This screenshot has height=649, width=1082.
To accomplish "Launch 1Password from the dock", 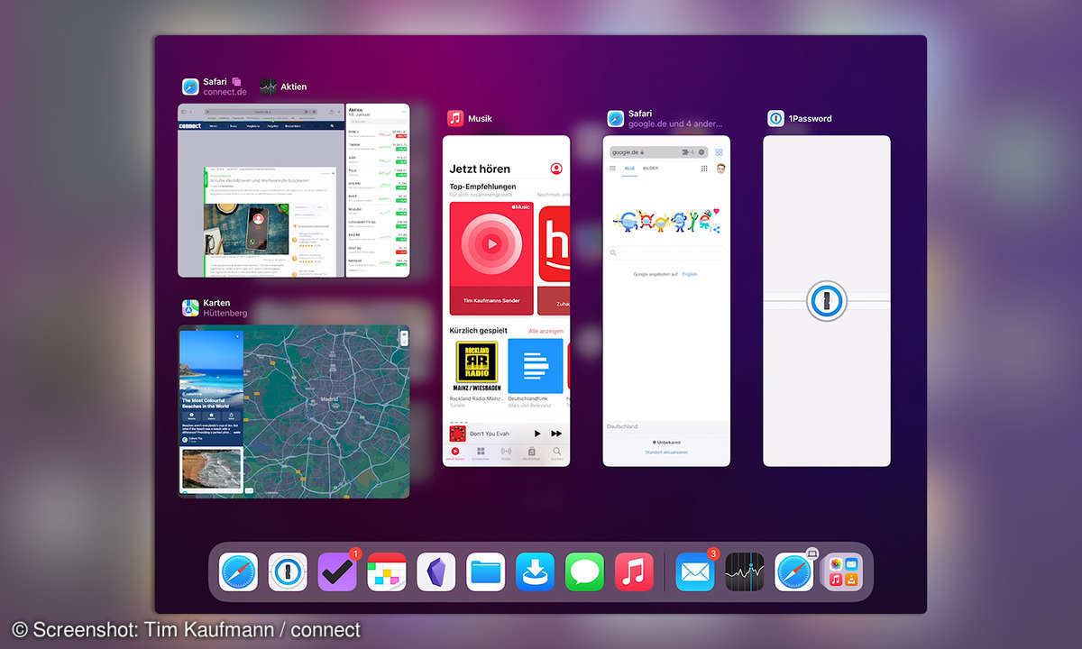I will point(288,572).
